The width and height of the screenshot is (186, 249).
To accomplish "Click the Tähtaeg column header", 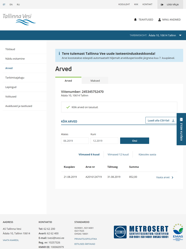I will 112,167.
